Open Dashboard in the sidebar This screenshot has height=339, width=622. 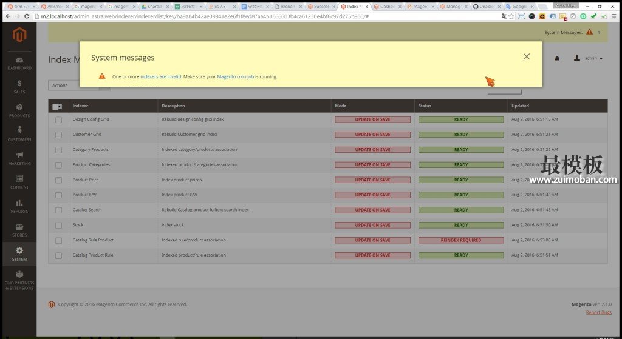click(19, 63)
